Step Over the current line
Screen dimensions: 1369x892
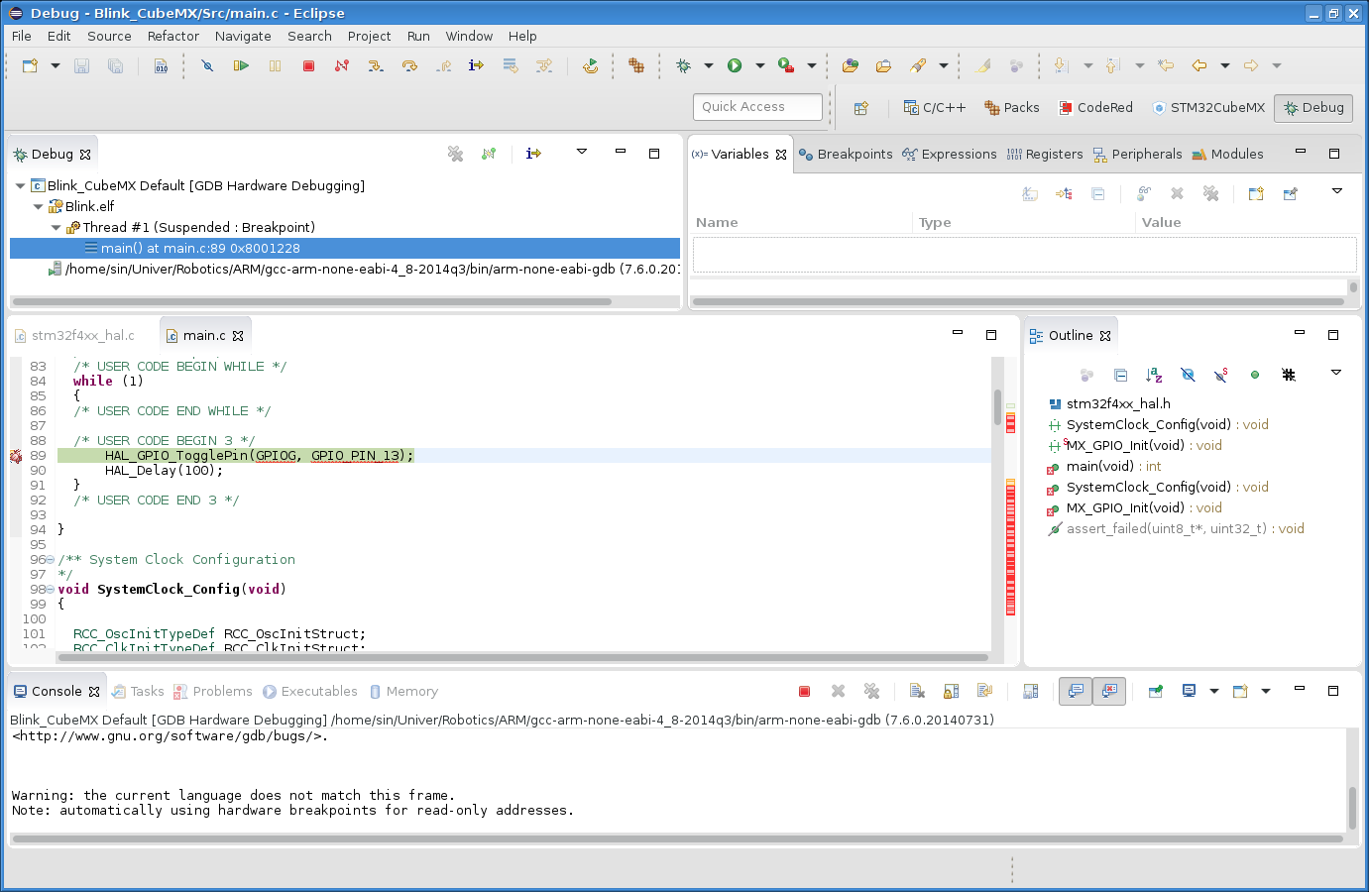[x=409, y=65]
